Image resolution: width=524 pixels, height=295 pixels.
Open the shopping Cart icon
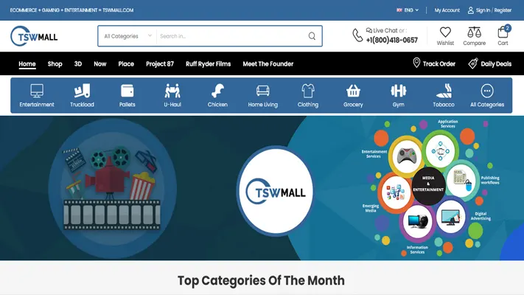pyautogui.click(x=503, y=32)
